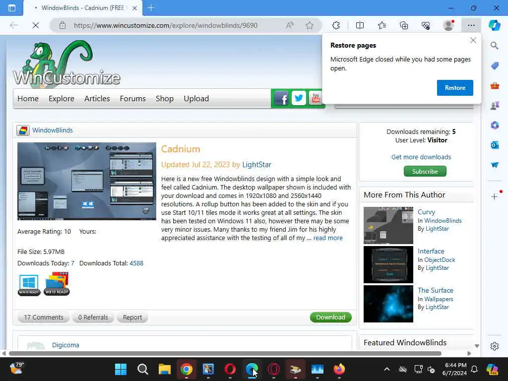The image size is (508, 381).
Task: Go back to previous page
Action: (x=14, y=25)
